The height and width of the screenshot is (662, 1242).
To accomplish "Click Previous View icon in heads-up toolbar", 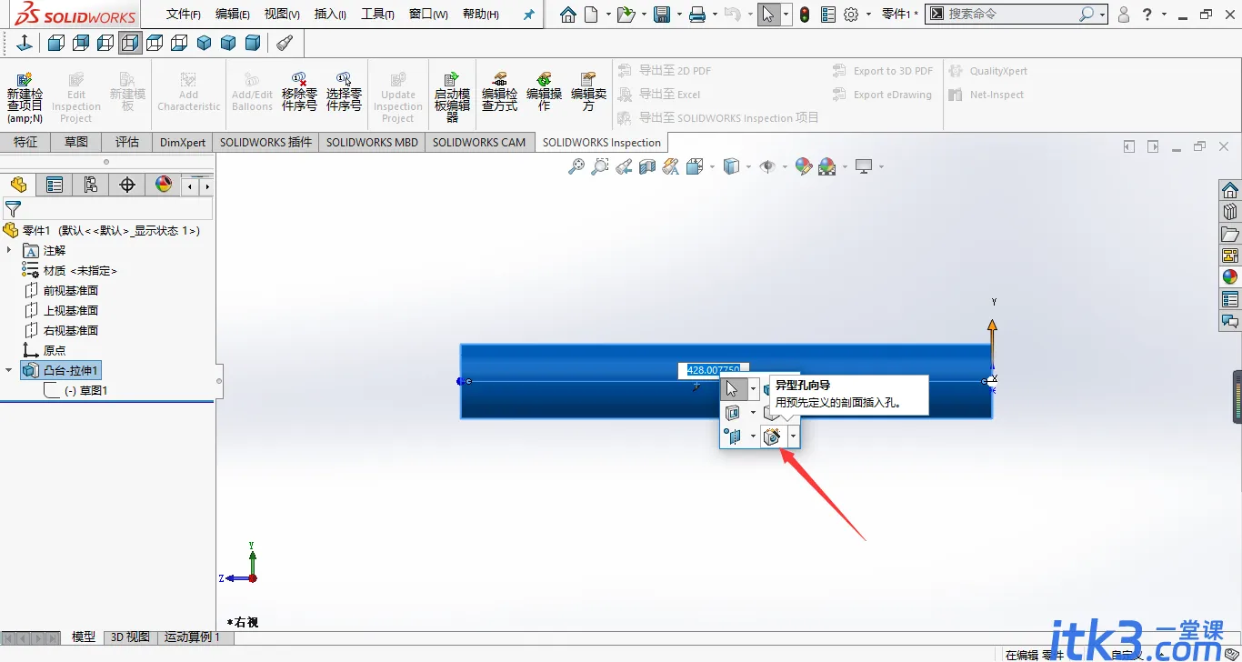I will click(623, 166).
